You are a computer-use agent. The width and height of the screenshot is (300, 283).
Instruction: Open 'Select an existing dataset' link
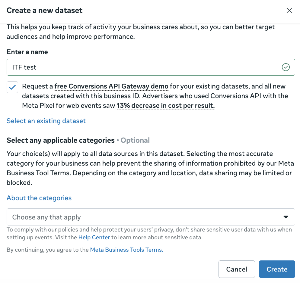(x=46, y=121)
